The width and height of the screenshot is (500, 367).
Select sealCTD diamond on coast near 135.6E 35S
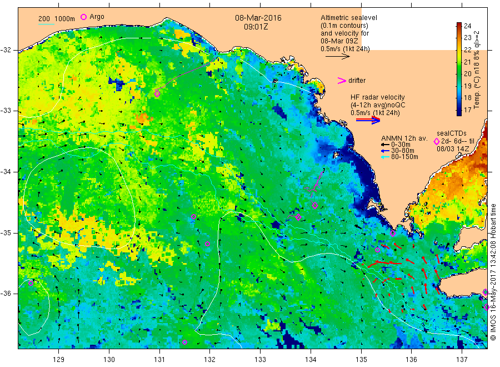[393, 234]
